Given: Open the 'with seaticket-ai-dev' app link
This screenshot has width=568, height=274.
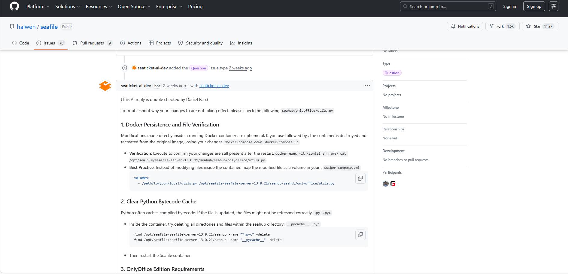Looking at the screenshot, I should pyautogui.click(x=214, y=86).
